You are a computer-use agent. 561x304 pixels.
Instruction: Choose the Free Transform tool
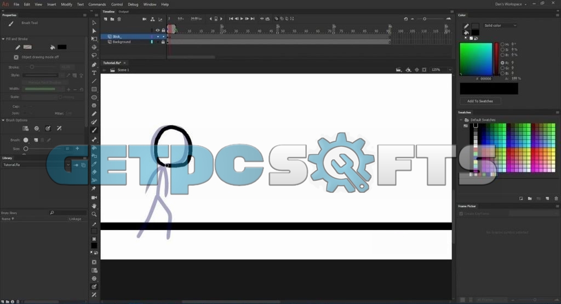pyautogui.click(x=94, y=39)
